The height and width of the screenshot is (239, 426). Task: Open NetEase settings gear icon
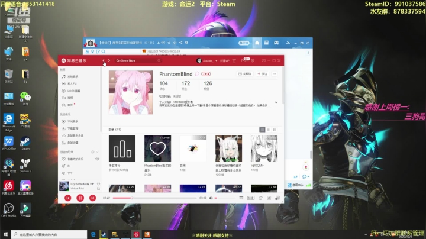click(253, 60)
